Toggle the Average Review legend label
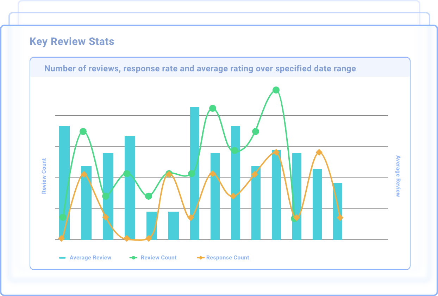438x296 pixels. 90,258
